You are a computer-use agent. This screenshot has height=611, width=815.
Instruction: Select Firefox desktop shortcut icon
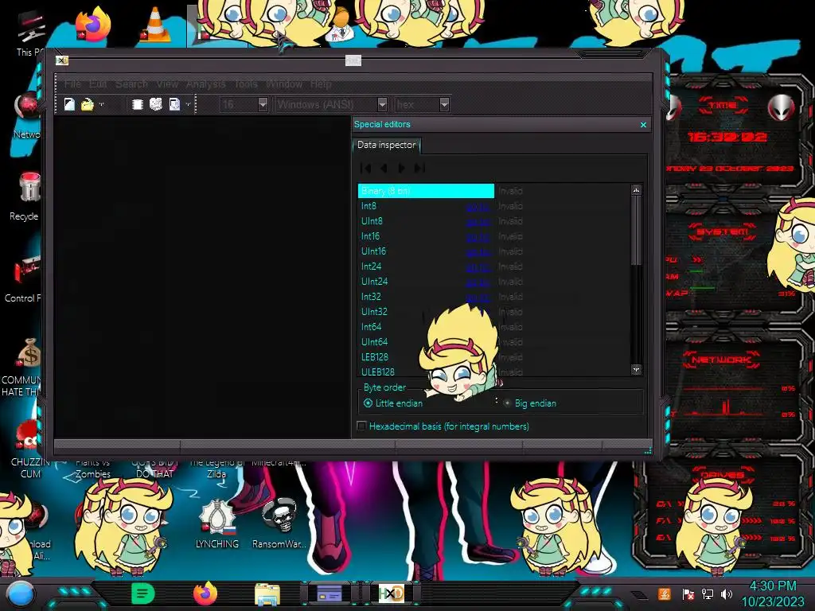[x=92, y=24]
